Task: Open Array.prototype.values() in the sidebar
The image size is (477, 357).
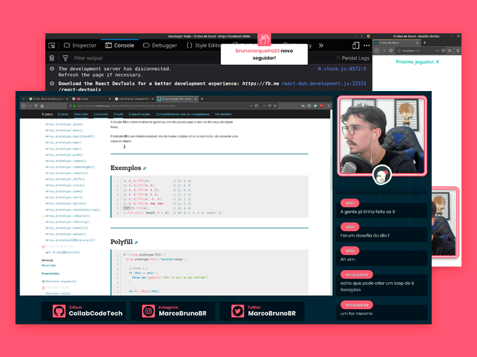Action: [66, 234]
